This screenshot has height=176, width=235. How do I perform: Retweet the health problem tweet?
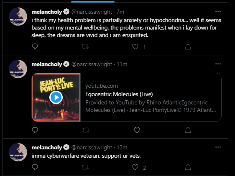coord(85,47)
